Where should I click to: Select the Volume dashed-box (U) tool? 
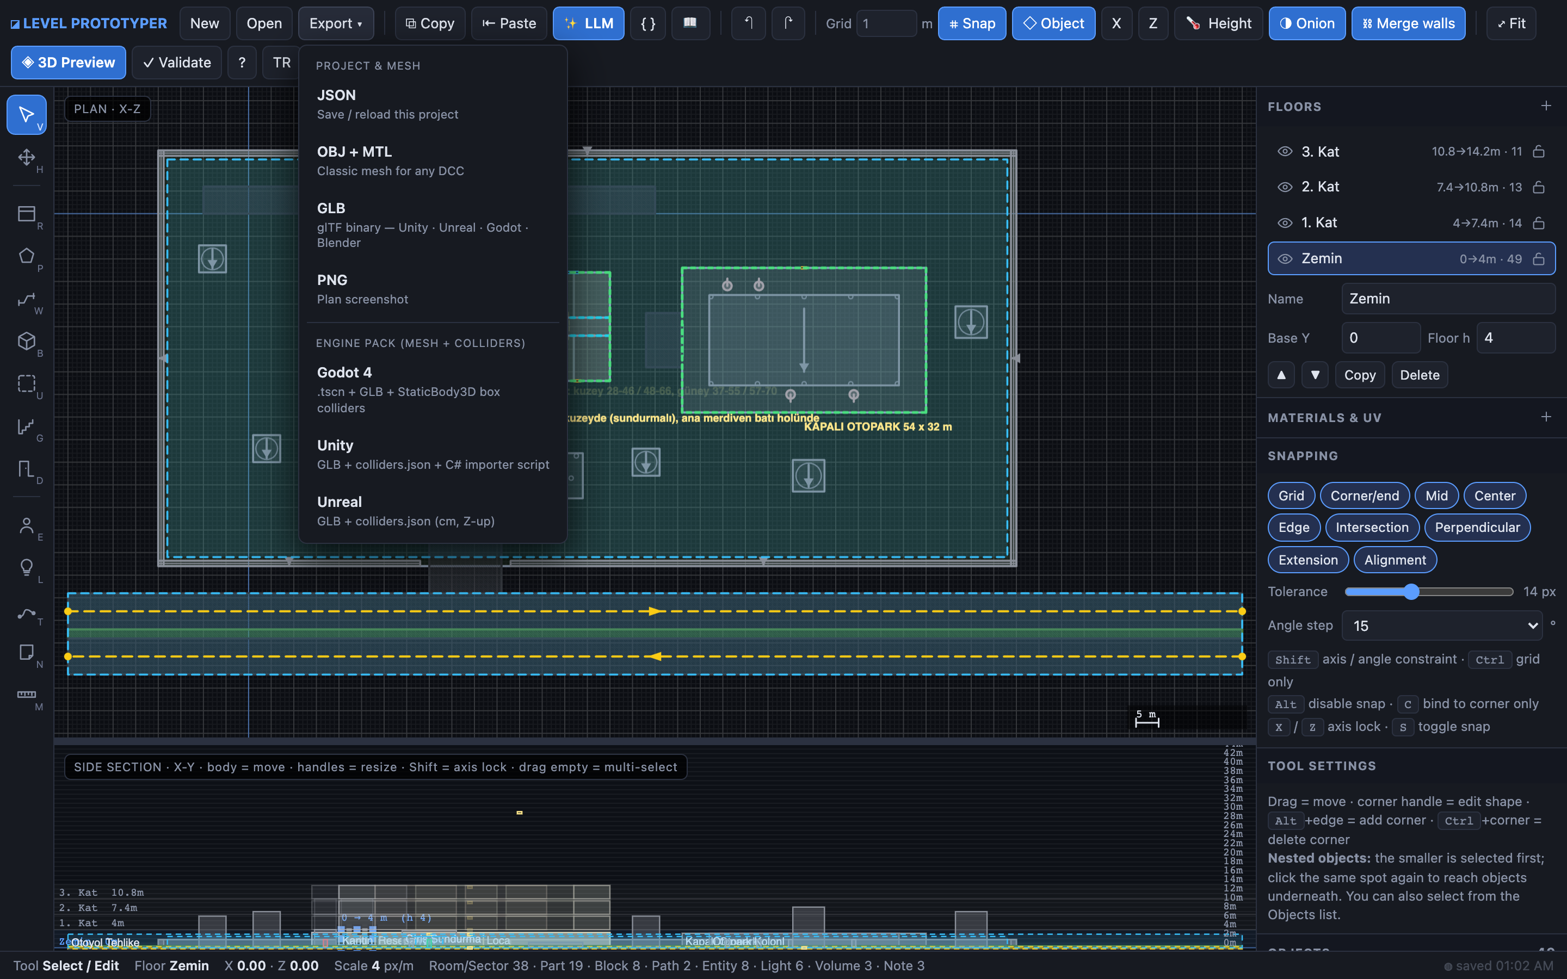coord(27,383)
